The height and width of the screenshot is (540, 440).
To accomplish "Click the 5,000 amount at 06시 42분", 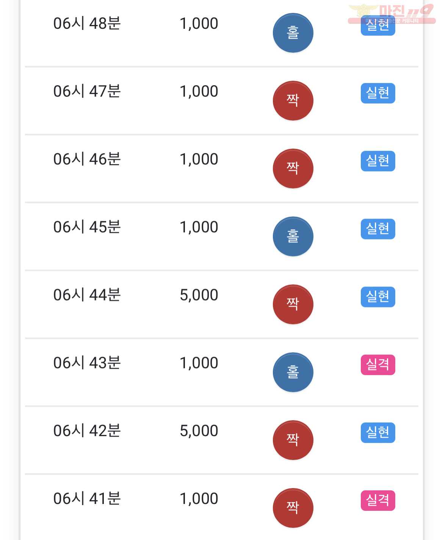I will (199, 431).
